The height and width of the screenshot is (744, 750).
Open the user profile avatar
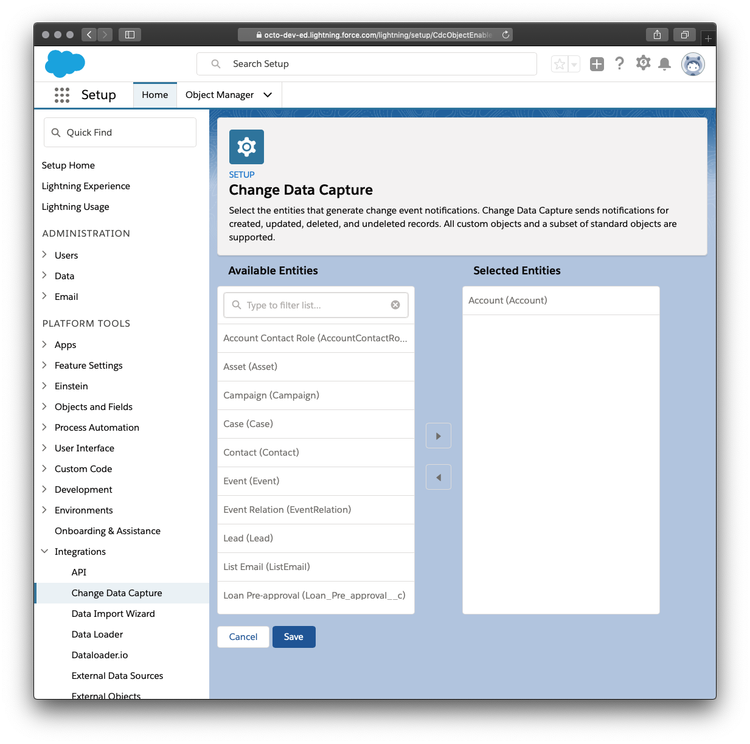tap(693, 64)
